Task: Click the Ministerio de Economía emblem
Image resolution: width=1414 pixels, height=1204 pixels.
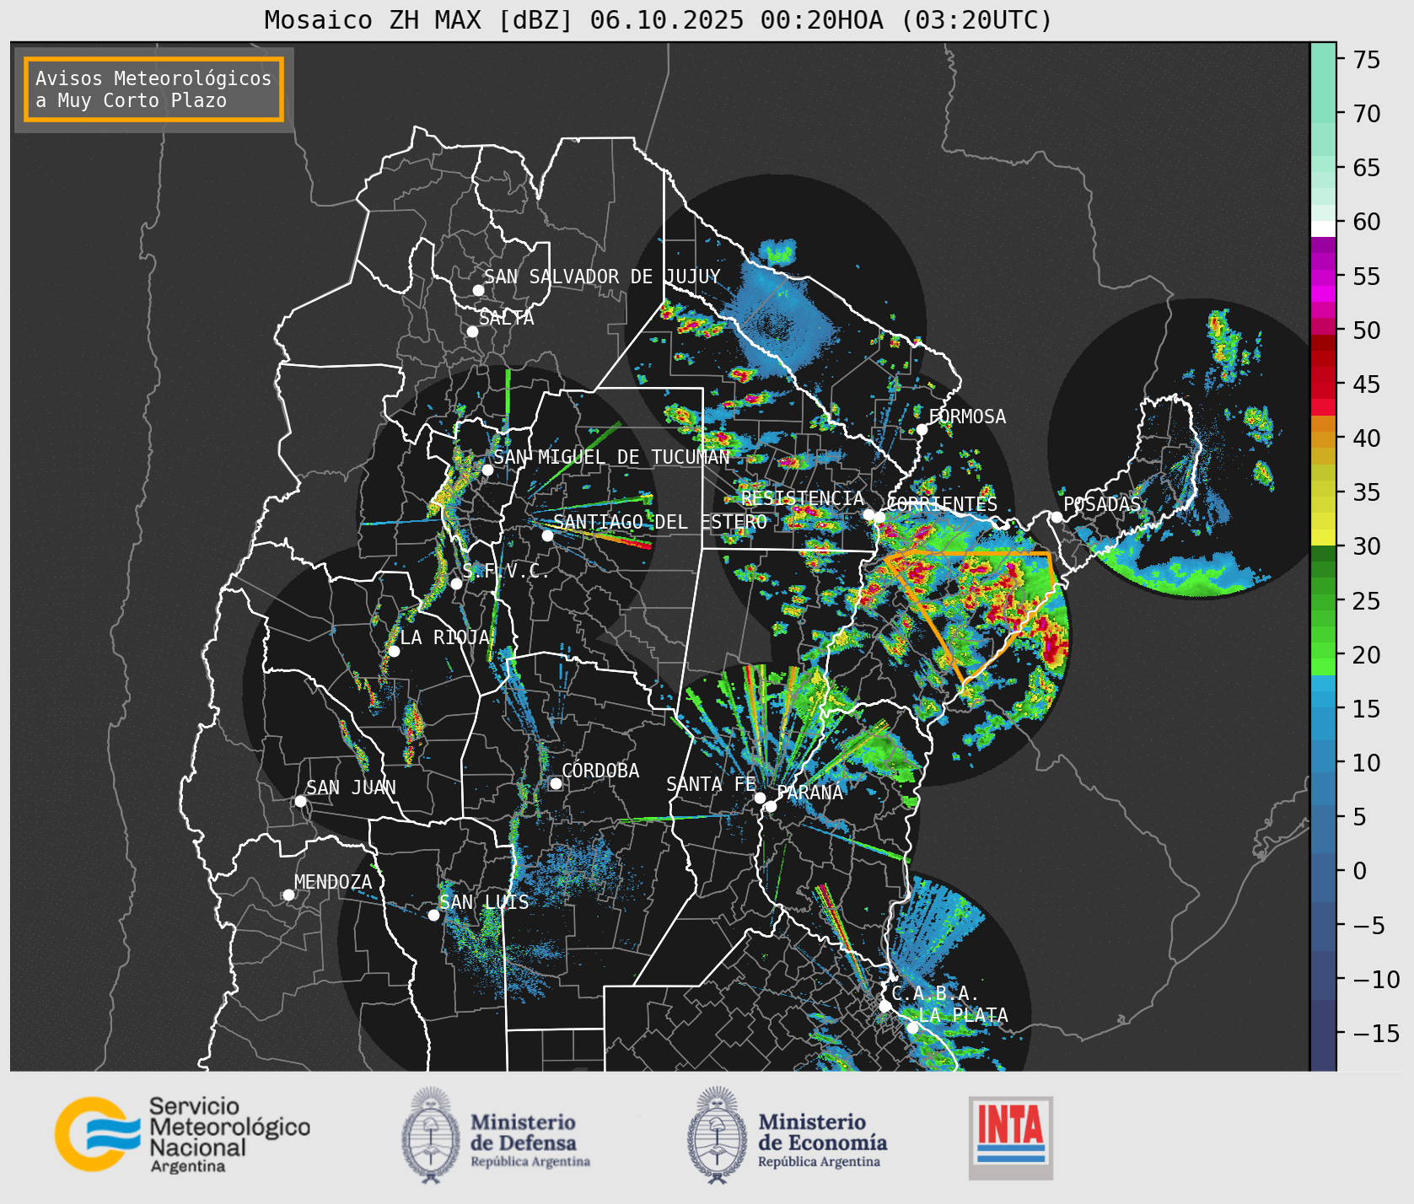Action: coord(718,1134)
